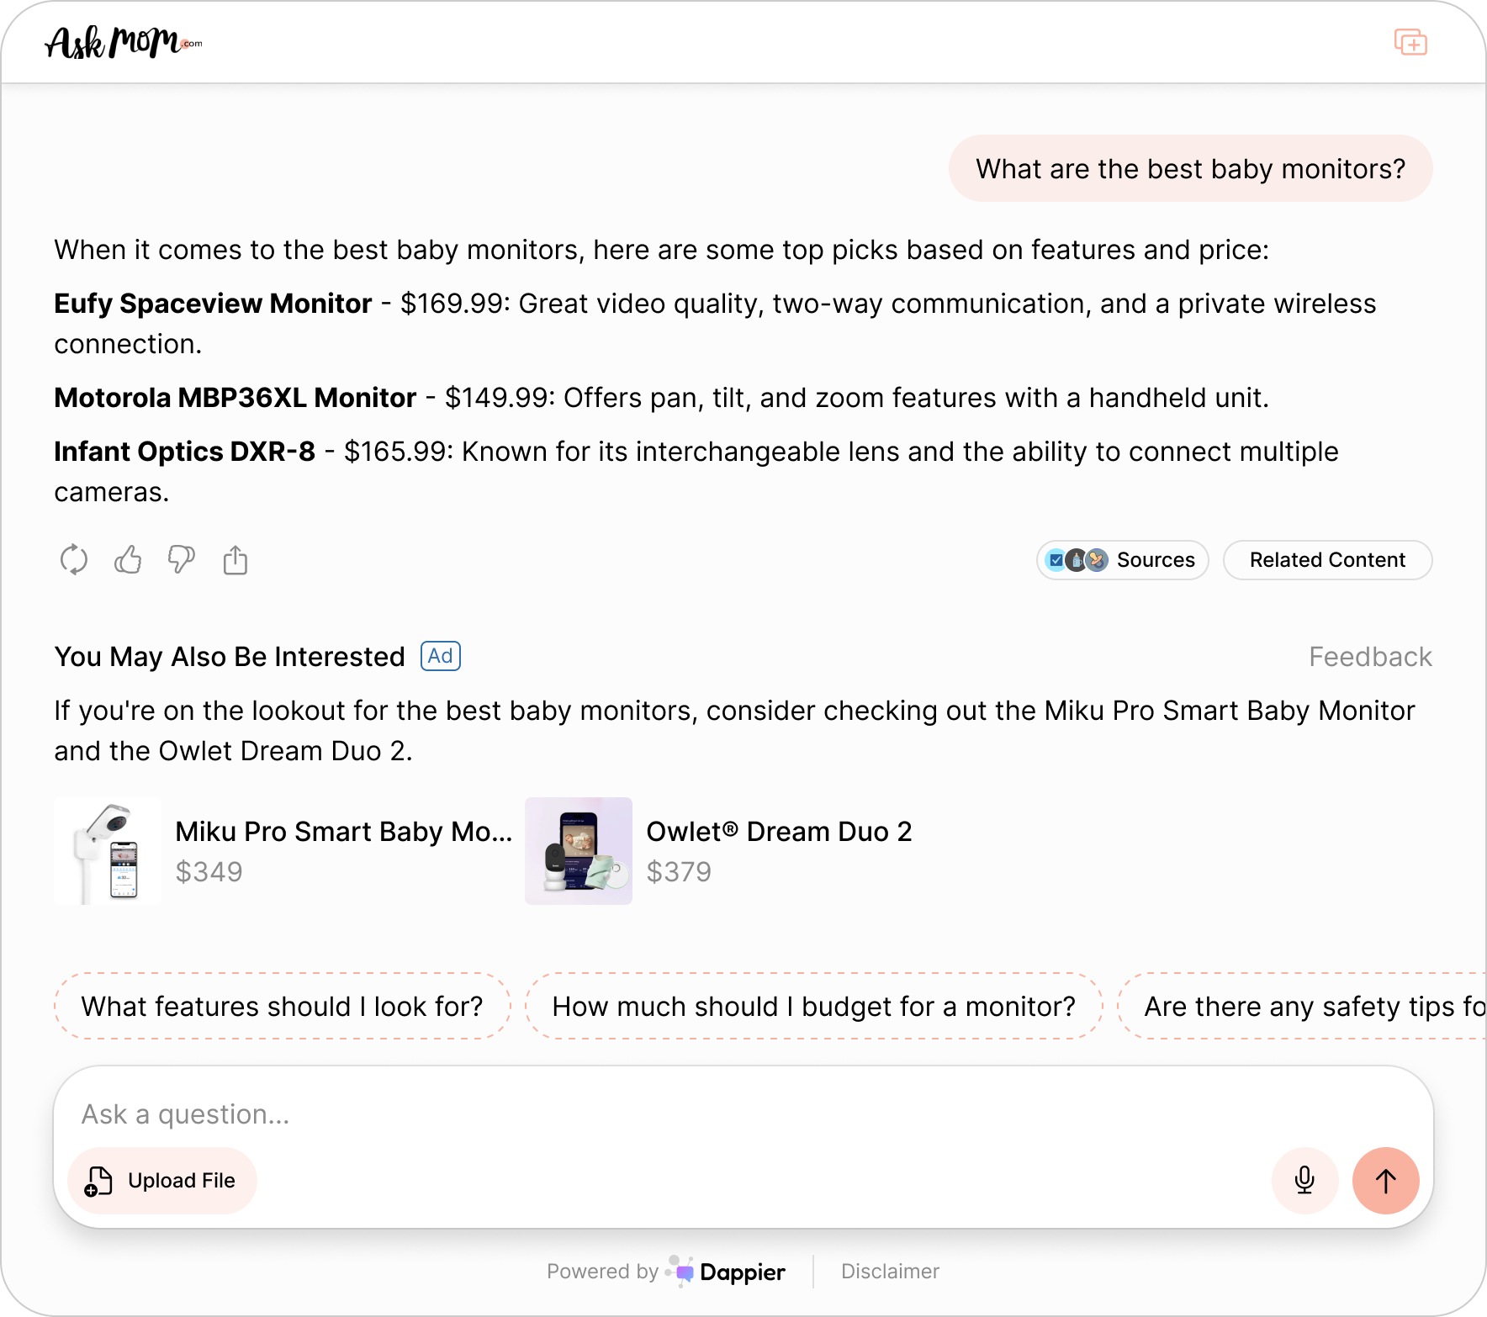Image resolution: width=1487 pixels, height=1317 pixels.
Task: Regenerate the baby monitor answer
Action: [74, 559]
